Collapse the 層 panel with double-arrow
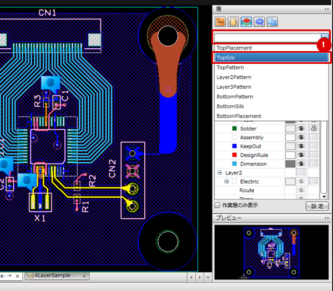 coord(327,9)
